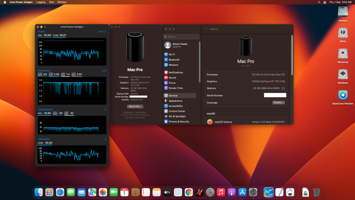Open the Window menu
The width and height of the screenshot is (355, 200).
(x=62, y=2)
